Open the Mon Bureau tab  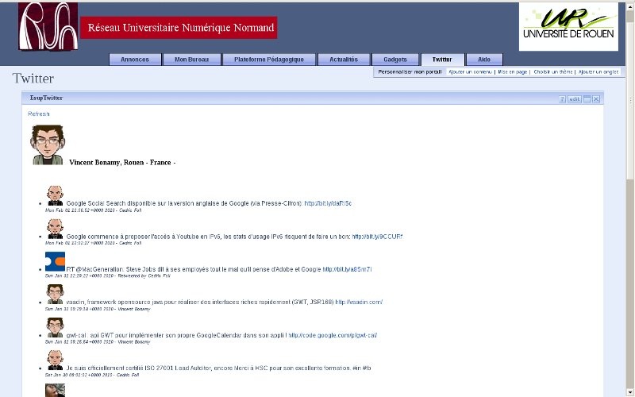[x=191, y=60]
